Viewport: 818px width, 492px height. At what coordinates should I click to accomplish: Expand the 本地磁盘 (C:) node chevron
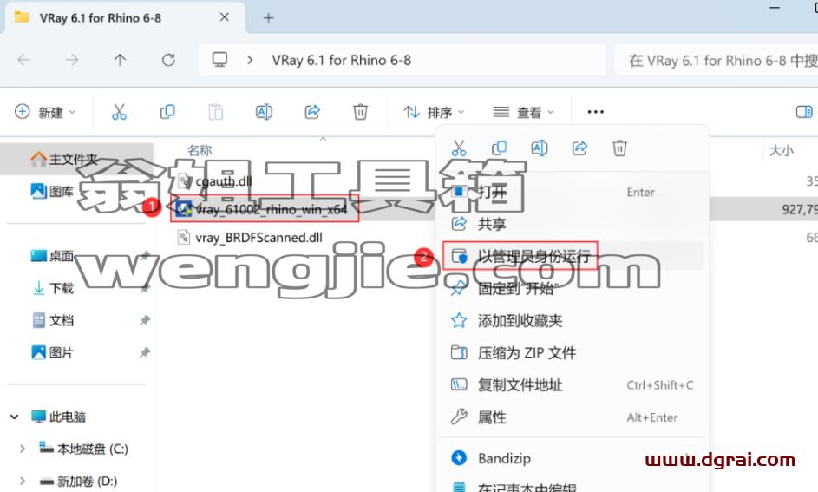coord(23,449)
